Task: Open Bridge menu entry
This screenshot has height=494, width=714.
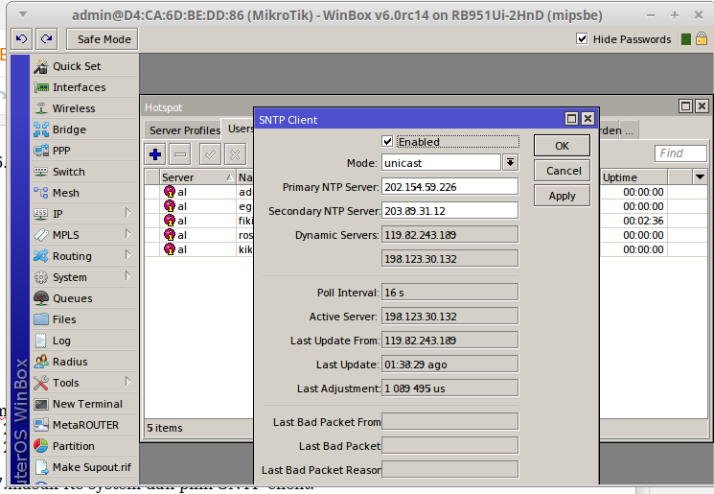Action: [85, 129]
